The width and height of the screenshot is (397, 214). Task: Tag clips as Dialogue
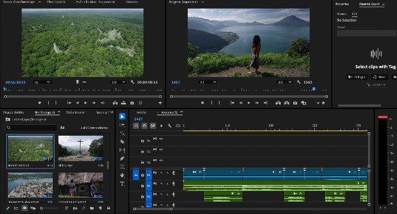357,77
